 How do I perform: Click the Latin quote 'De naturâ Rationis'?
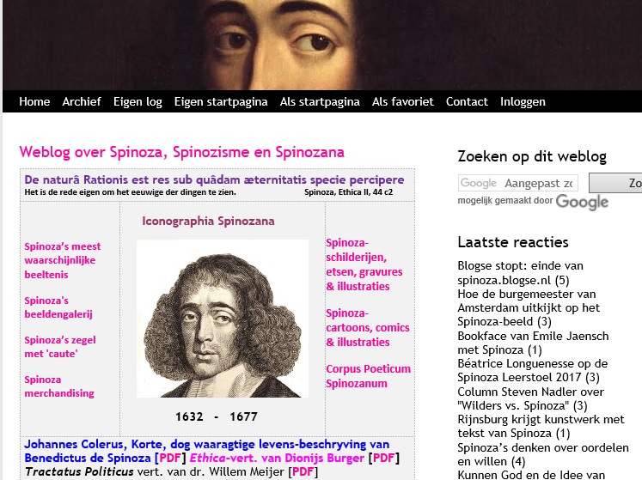[x=214, y=179]
